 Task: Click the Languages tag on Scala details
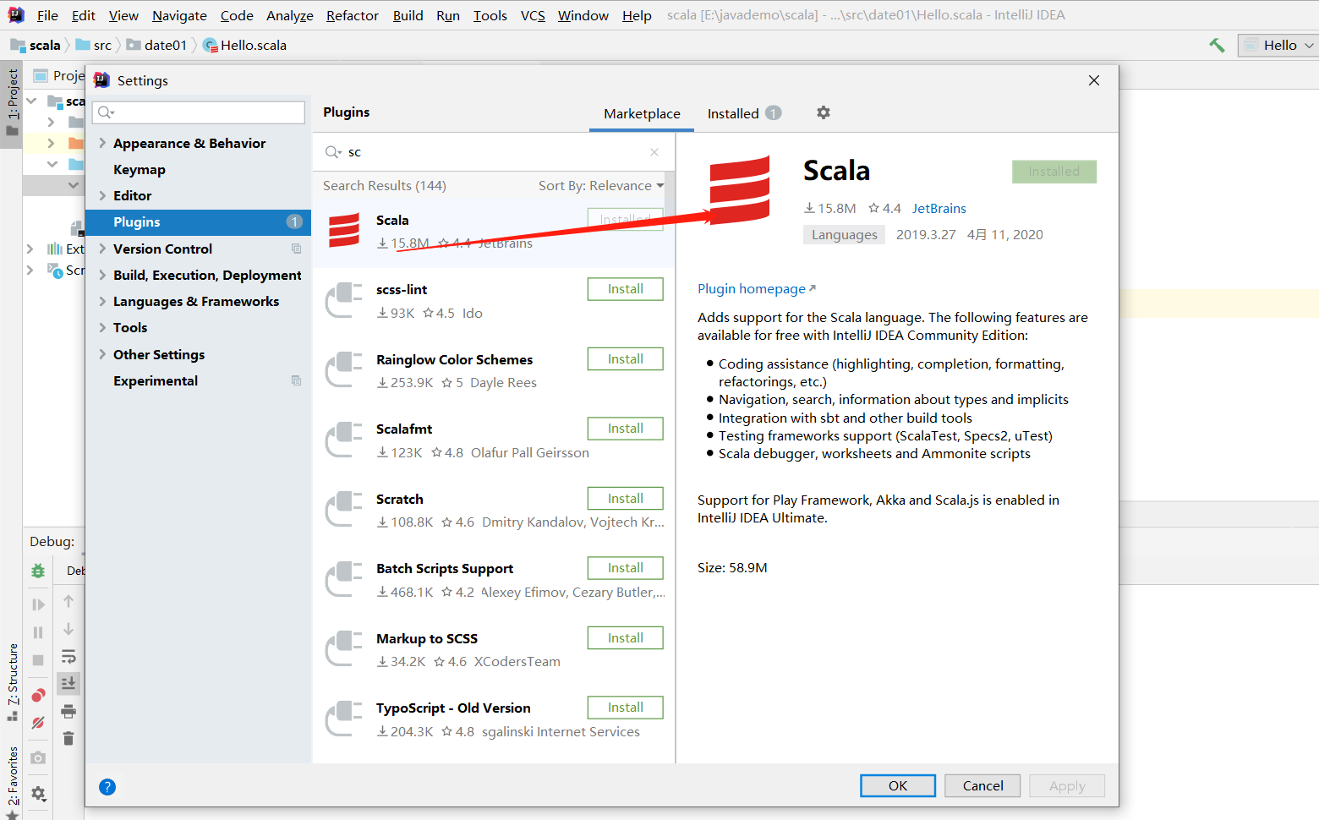844,235
